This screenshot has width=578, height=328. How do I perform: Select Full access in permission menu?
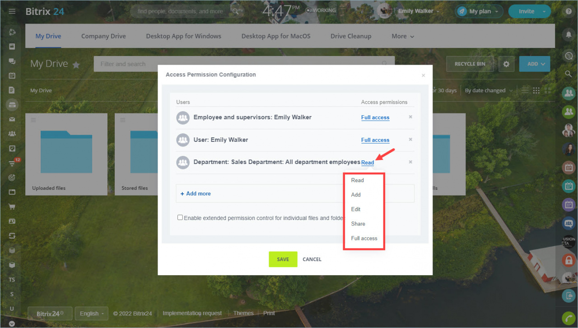coord(364,238)
